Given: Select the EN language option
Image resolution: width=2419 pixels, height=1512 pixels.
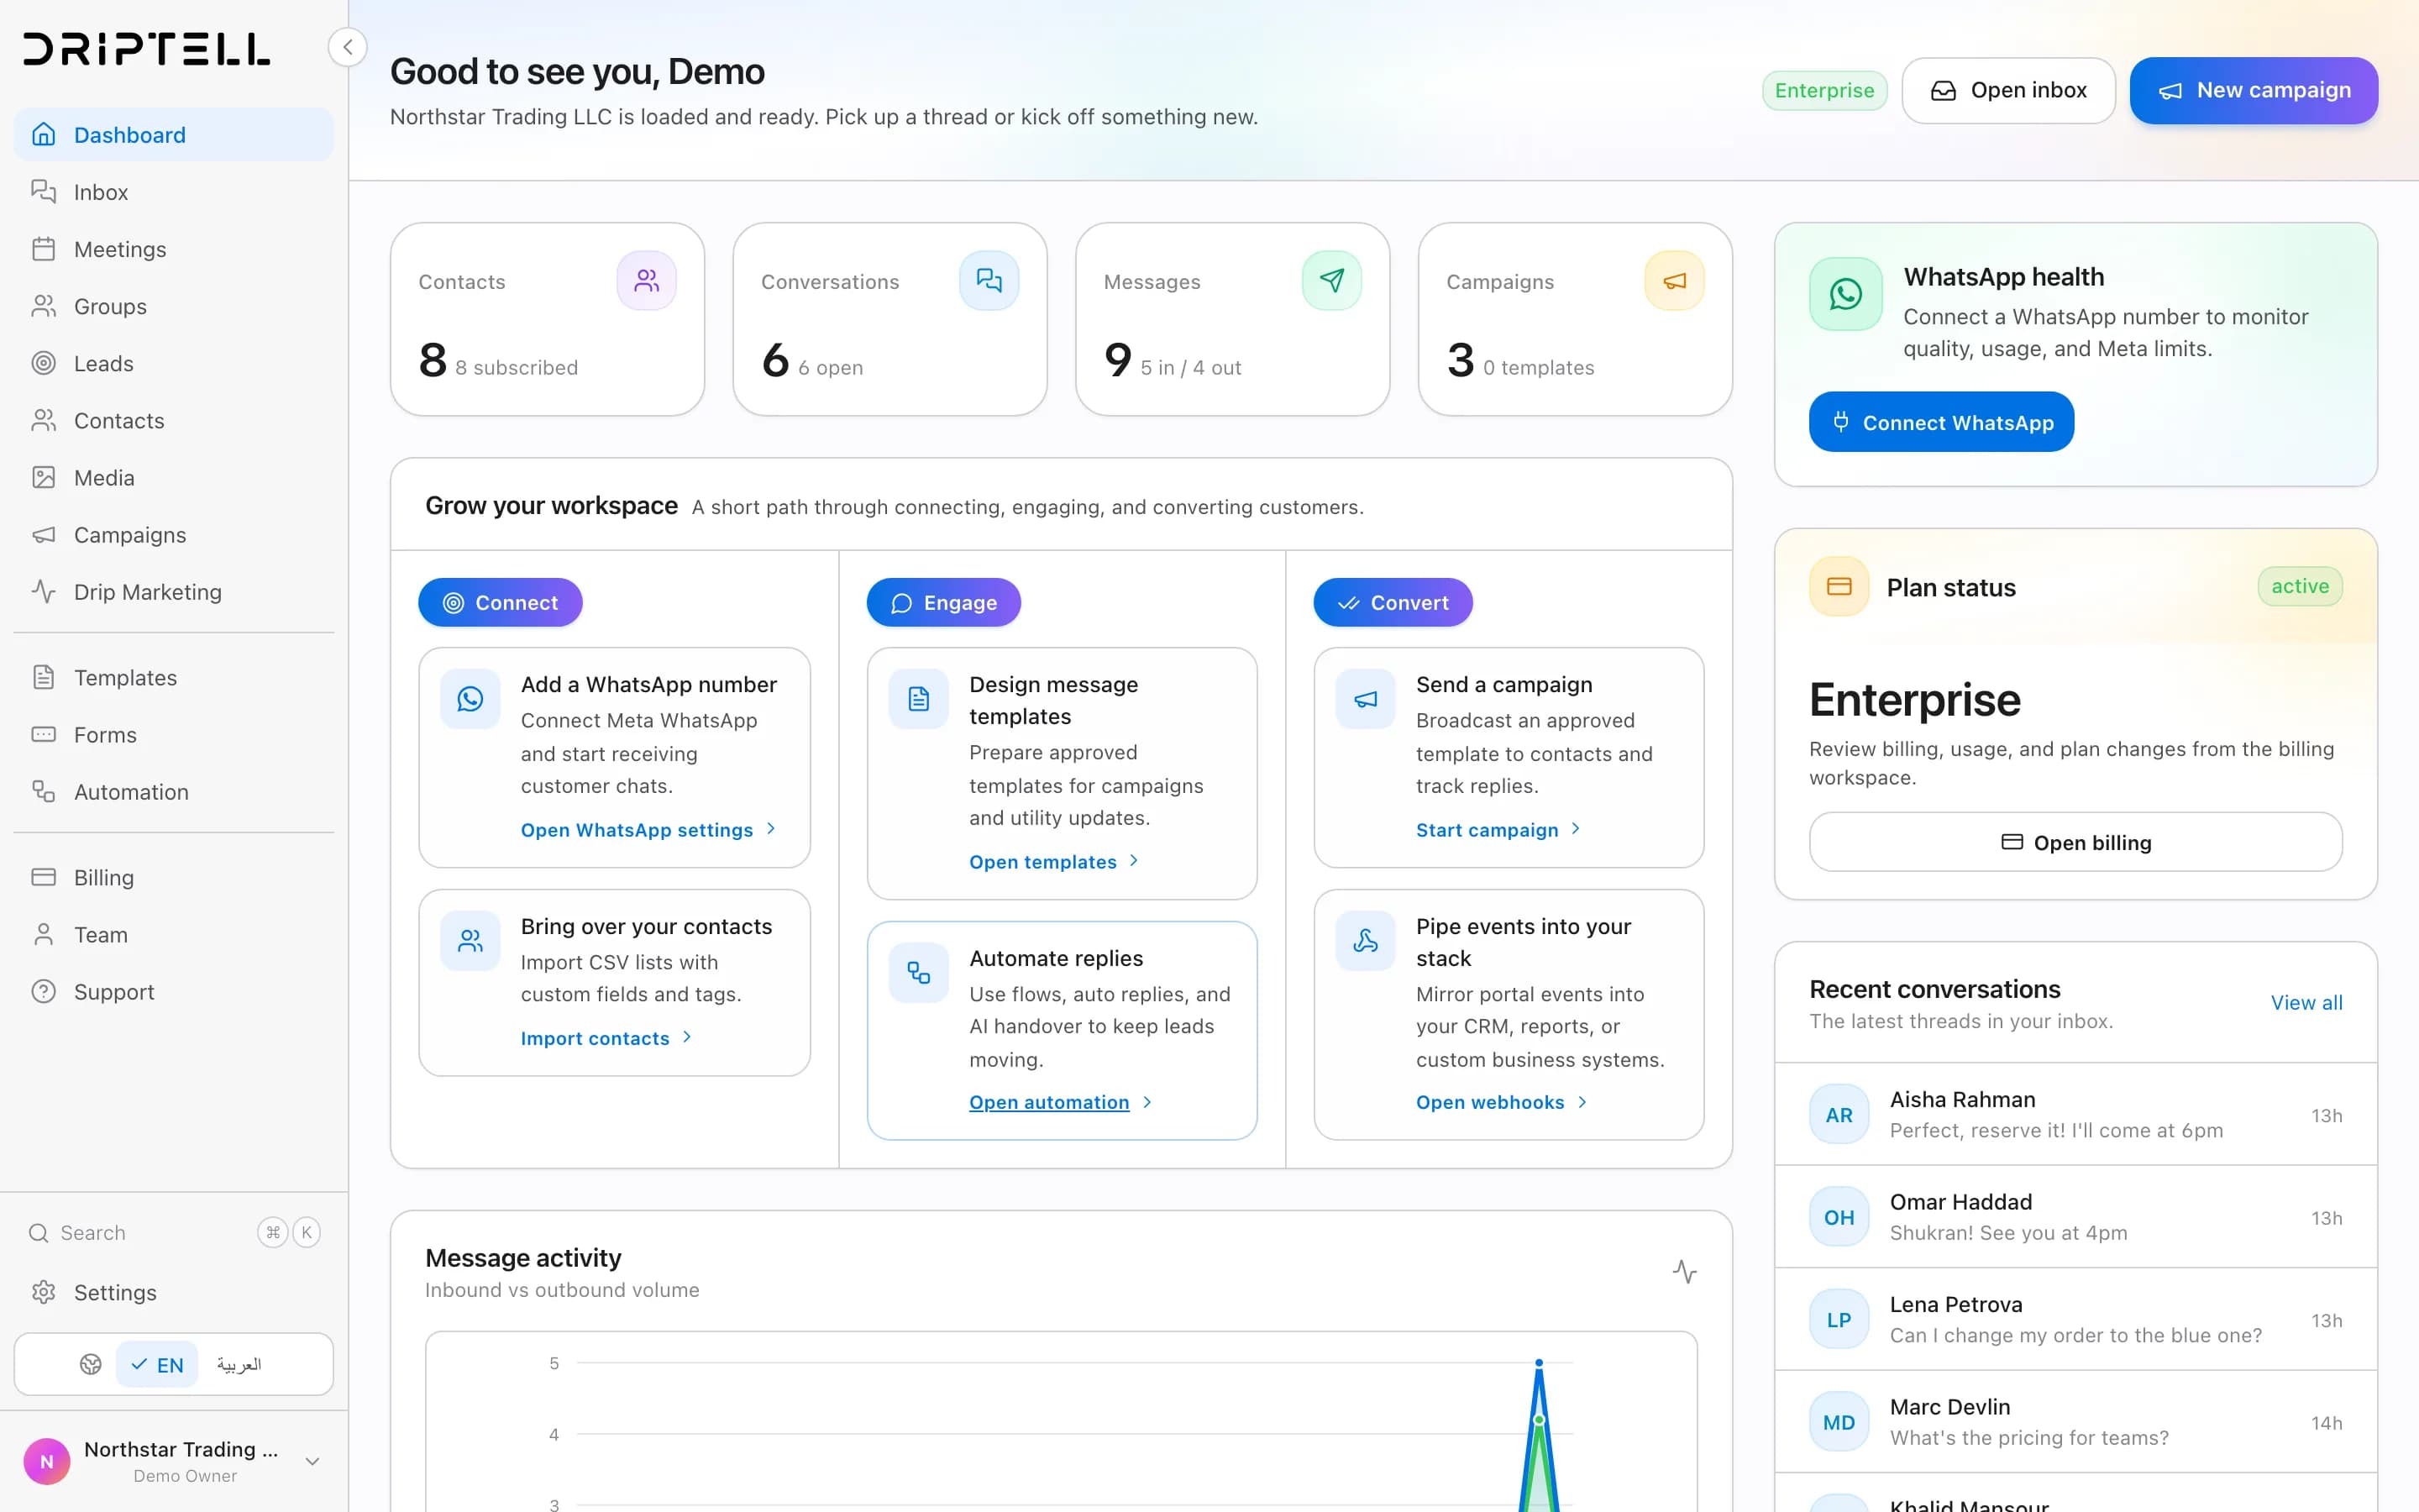Looking at the screenshot, I should (158, 1365).
